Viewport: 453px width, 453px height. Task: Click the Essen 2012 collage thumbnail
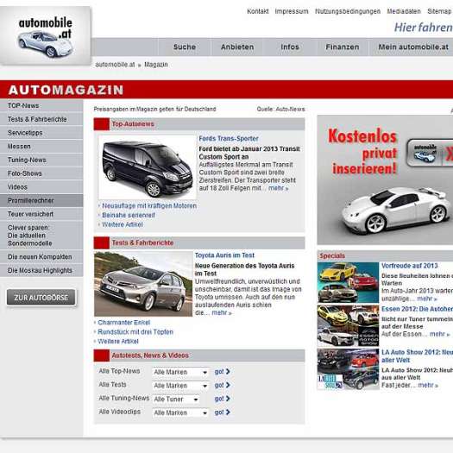[x=348, y=325]
